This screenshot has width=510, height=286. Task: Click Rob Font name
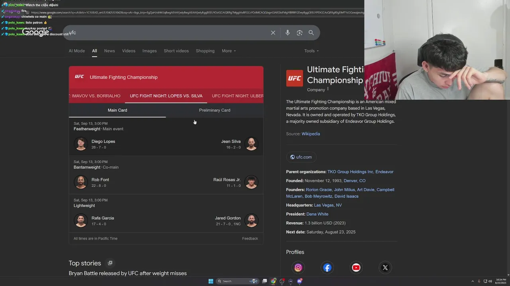(100, 180)
